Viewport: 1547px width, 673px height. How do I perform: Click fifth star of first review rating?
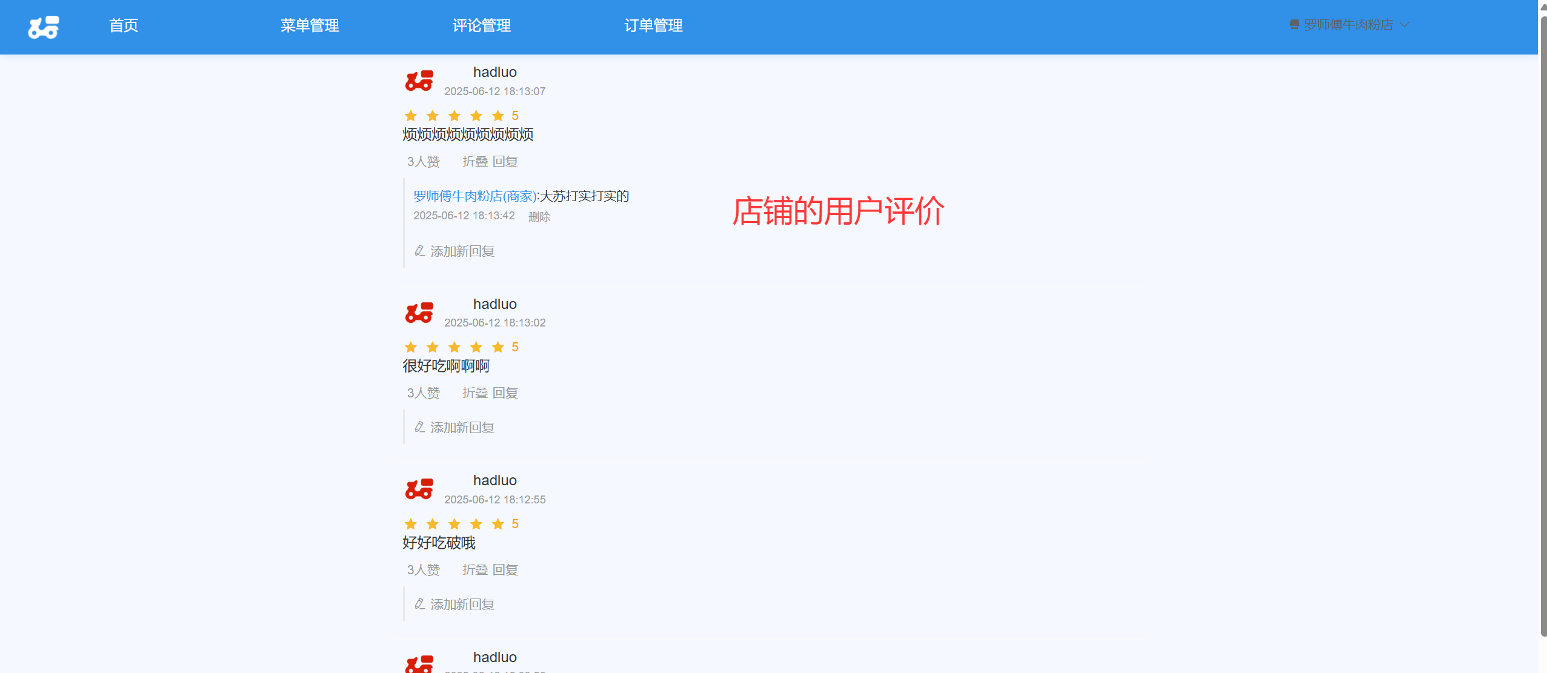pos(498,116)
